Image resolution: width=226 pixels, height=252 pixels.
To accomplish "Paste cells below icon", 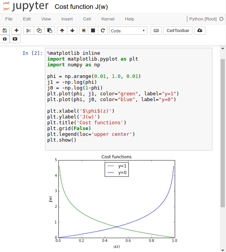I will click(50, 30).
